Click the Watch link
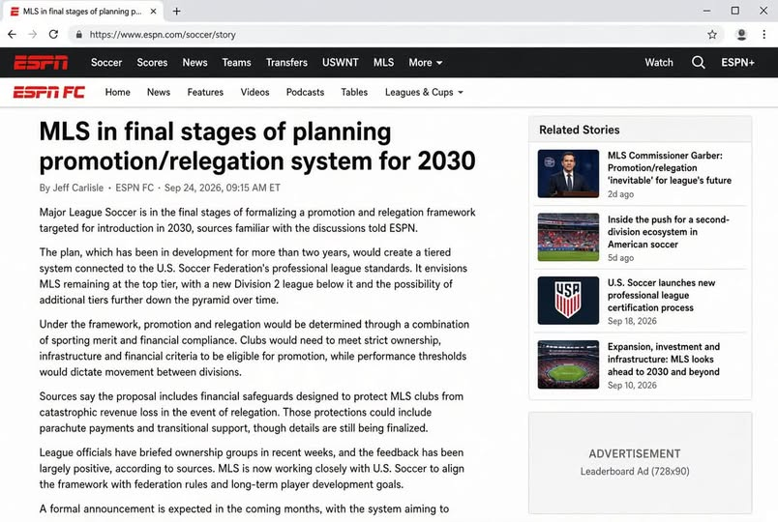The width and height of the screenshot is (778, 522). (x=659, y=63)
